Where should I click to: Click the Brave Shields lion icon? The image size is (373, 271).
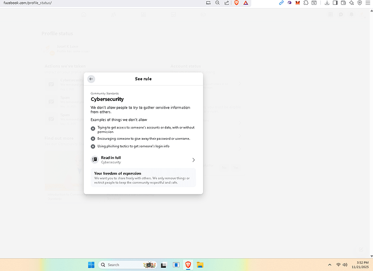[236, 3]
